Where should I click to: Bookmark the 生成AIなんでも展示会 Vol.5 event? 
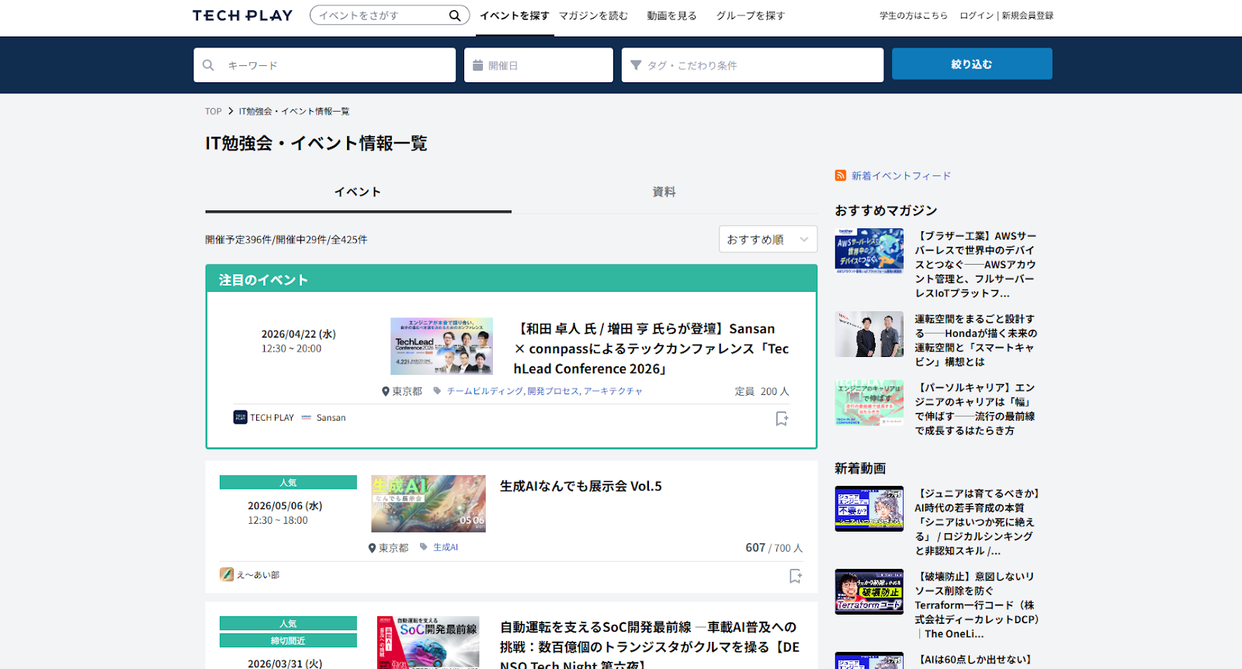[795, 576]
